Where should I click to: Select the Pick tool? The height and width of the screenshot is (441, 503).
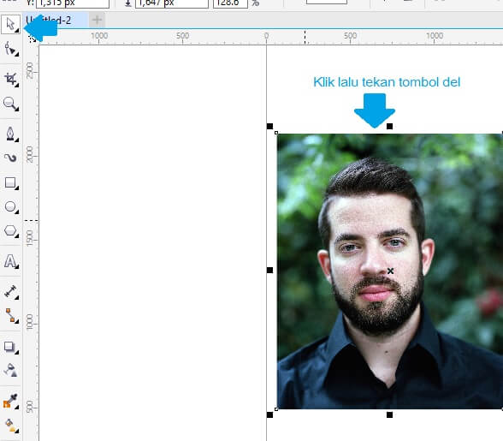tap(10, 25)
